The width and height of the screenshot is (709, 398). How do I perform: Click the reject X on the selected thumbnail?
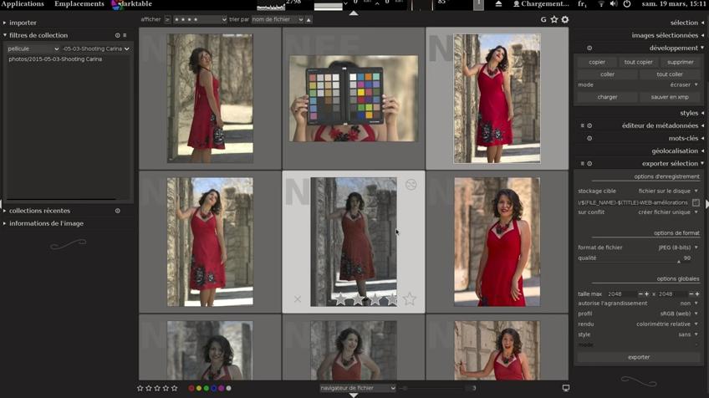click(297, 299)
